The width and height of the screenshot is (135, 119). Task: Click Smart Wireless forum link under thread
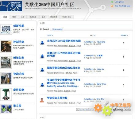[x=66, y=73]
